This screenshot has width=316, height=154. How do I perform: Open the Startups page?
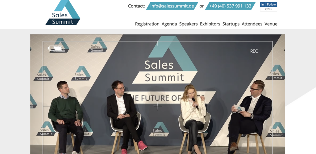pos(231,24)
